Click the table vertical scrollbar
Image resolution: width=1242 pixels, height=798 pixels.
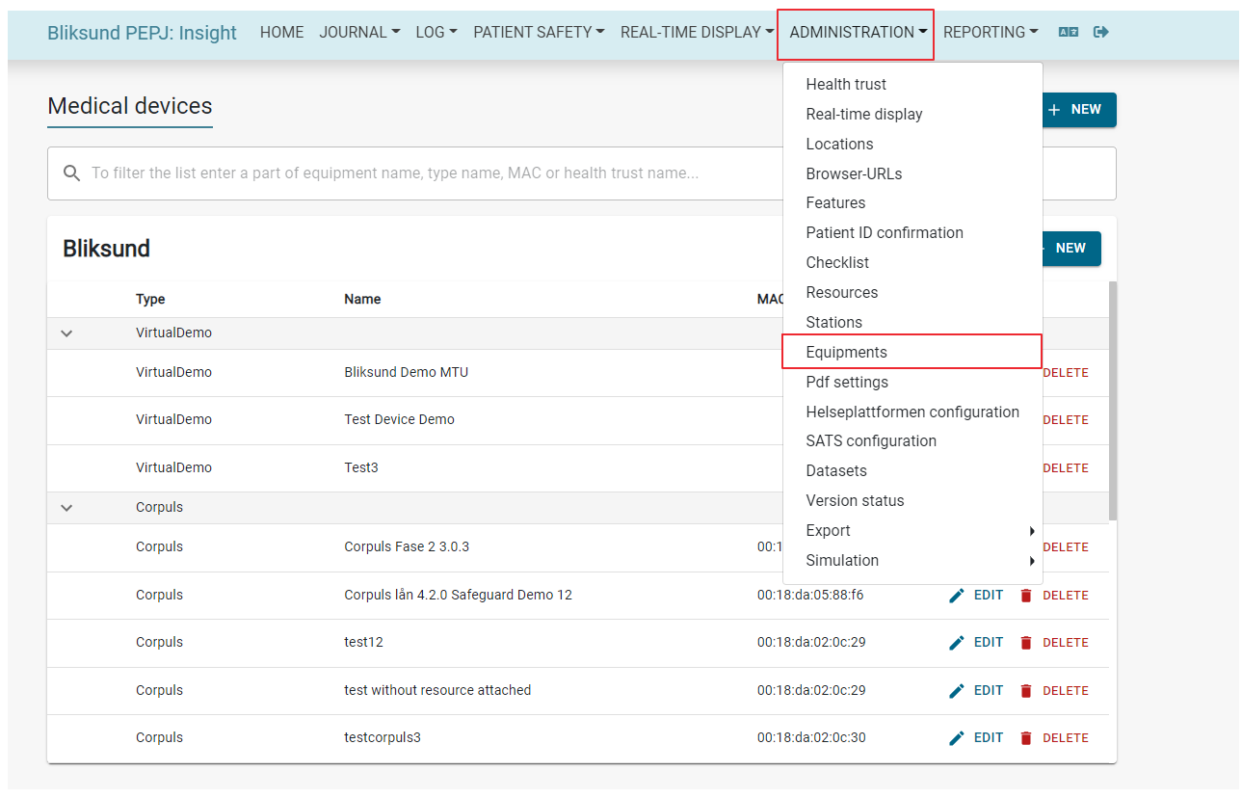tap(1113, 401)
